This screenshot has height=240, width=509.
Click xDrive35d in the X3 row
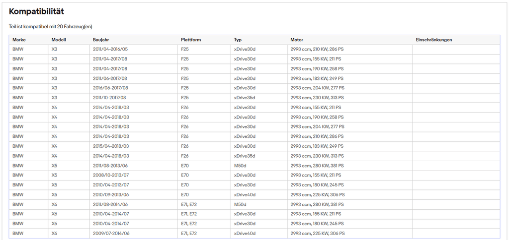[245, 98]
